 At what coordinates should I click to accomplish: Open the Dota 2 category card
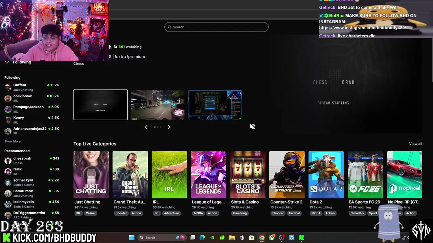coord(326,174)
